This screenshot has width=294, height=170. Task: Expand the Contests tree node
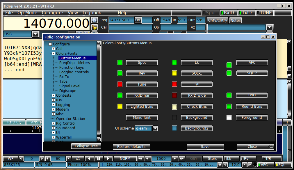coord(54,95)
